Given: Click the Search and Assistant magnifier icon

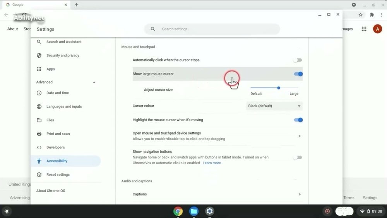Looking at the screenshot, I should coord(39,42).
